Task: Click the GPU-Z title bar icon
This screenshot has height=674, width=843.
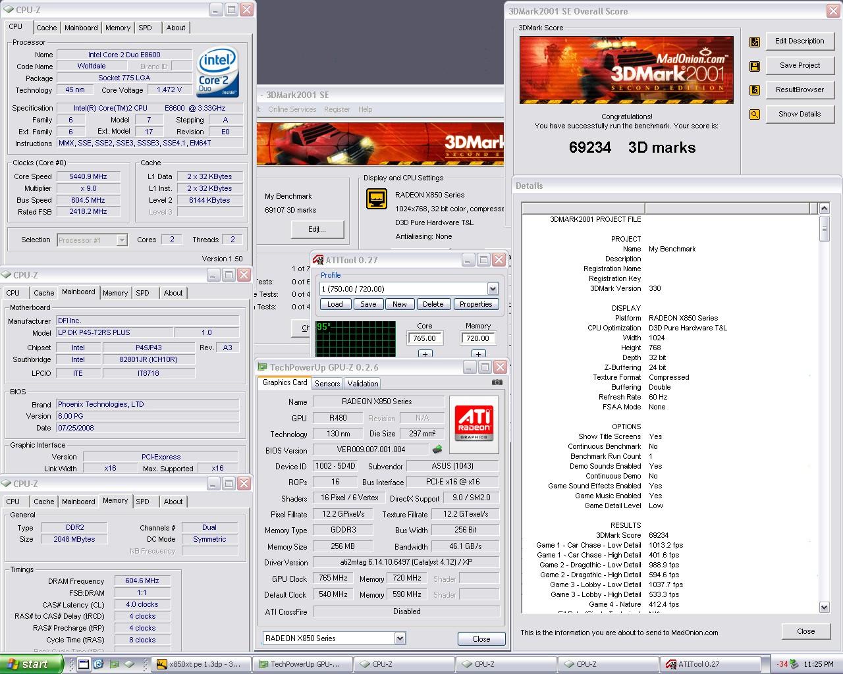Action: (x=263, y=367)
